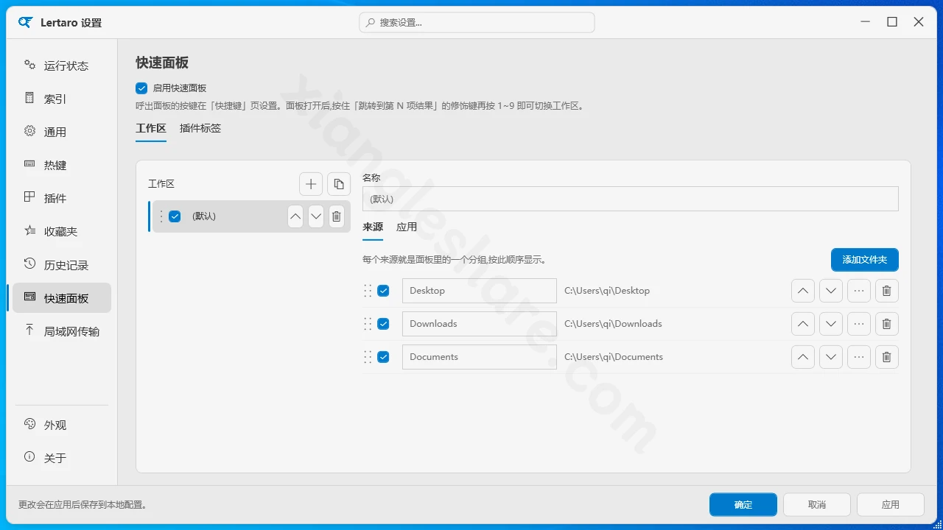
Task: Move Documents source up
Action: click(803, 357)
